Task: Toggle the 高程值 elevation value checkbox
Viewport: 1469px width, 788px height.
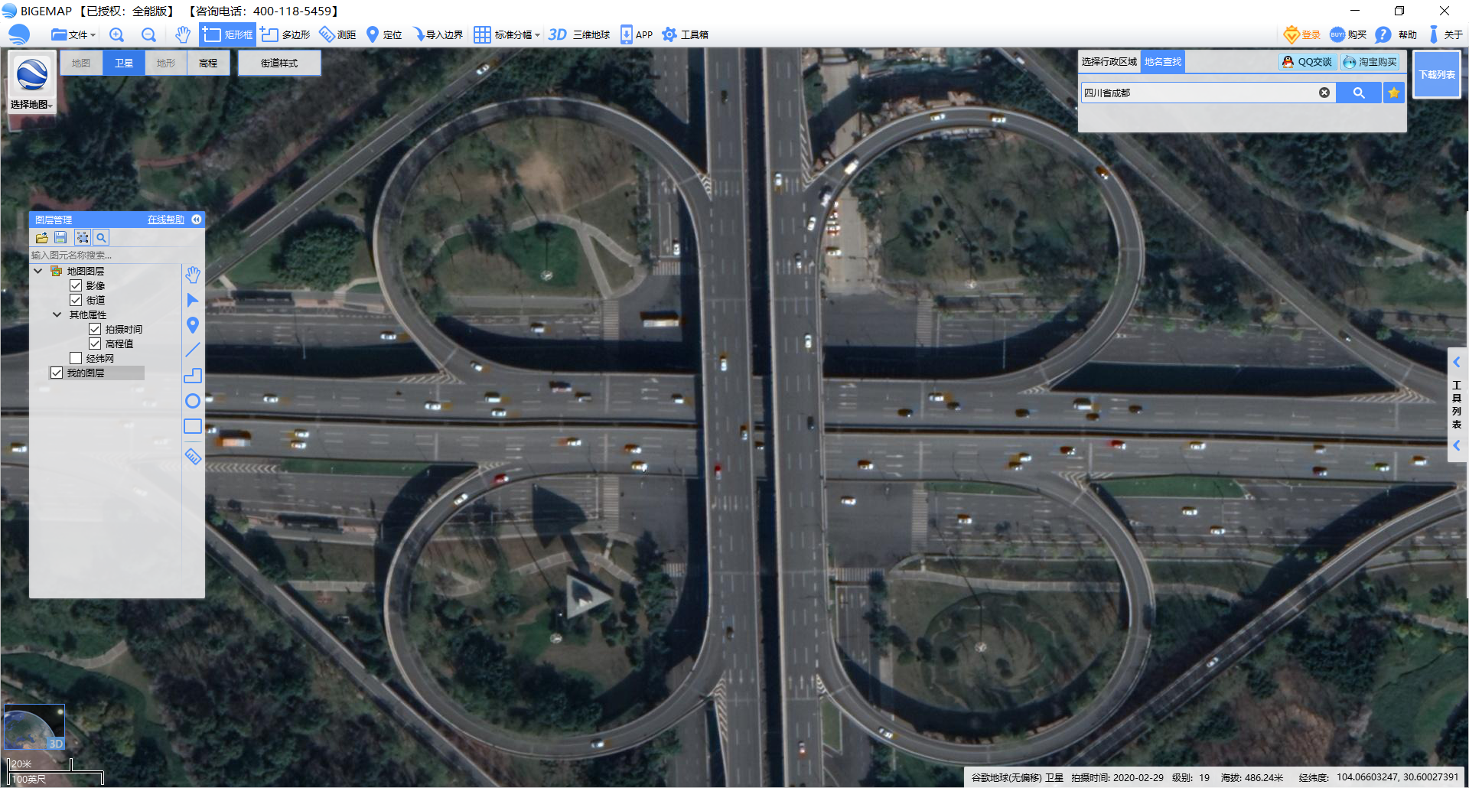Action: [x=95, y=344]
